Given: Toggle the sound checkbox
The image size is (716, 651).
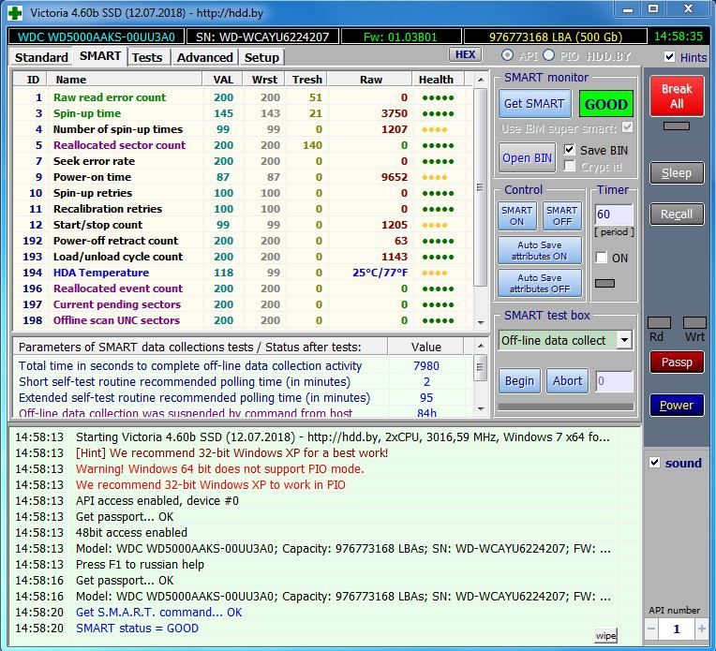Looking at the screenshot, I should (x=654, y=462).
